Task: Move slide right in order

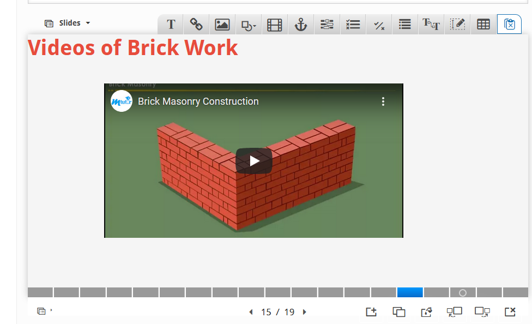Action: click(482, 311)
